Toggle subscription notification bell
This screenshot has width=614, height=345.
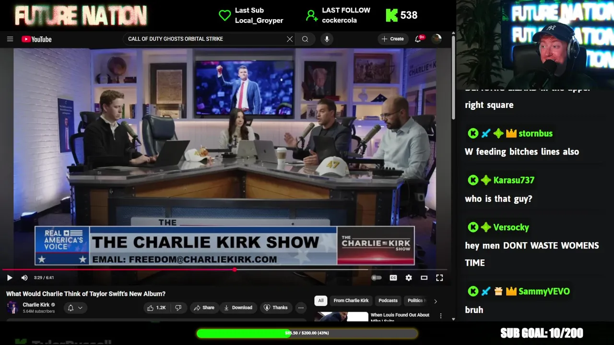pyautogui.click(x=71, y=308)
